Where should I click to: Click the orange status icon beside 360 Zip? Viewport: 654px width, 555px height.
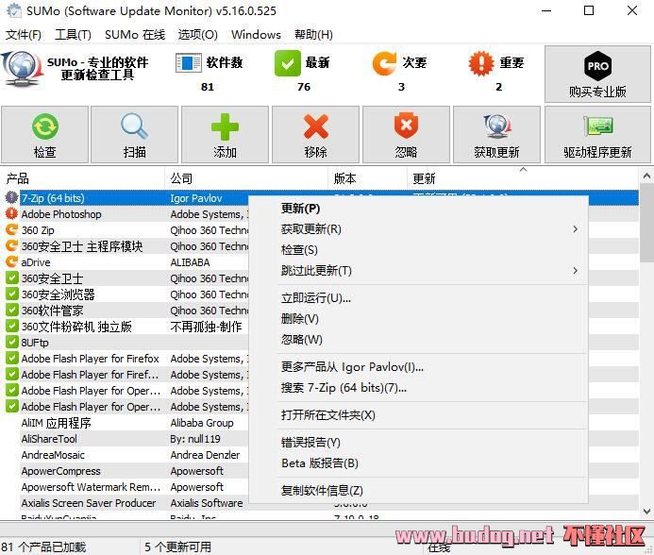point(11,230)
